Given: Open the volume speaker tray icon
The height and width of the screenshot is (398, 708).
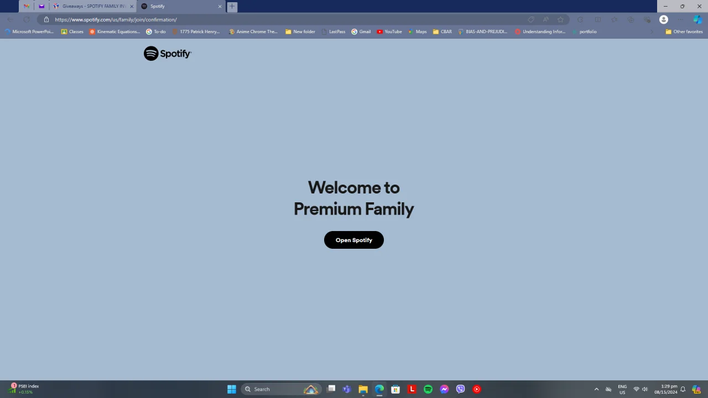Looking at the screenshot, I should [x=645, y=389].
